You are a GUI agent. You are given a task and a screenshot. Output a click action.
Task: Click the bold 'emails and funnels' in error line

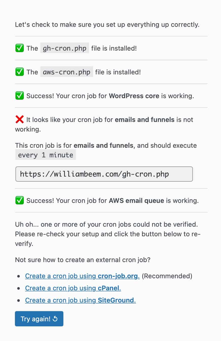point(145,119)
